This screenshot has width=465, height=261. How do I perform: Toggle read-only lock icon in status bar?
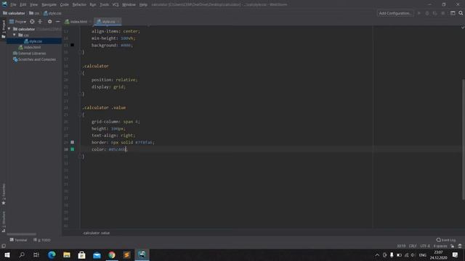point(452,246)
